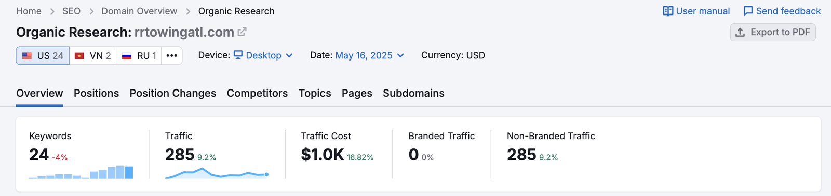This screenshot has width=831, height=196.
Task: Select the Vietnam flag database
Action: tap(92, 55)
